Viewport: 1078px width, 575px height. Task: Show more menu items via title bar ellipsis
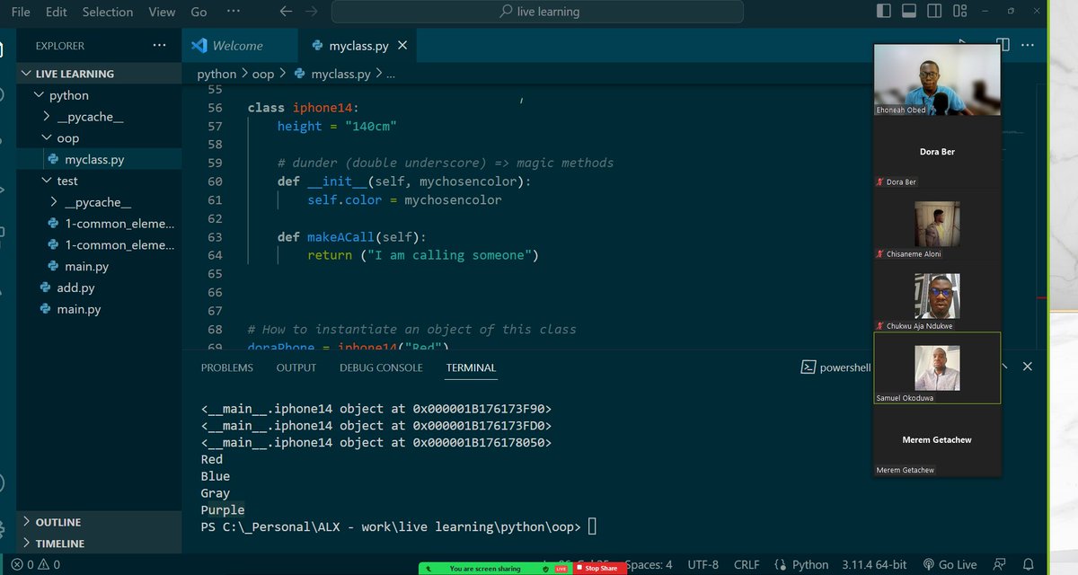pos(234,12)
